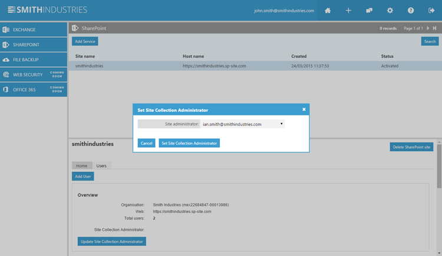Image resolution: width=442 pixels, height=256 pixels.
Task: Click the scrollbar up arrow in details pane
Action: (x=439, y=142)
